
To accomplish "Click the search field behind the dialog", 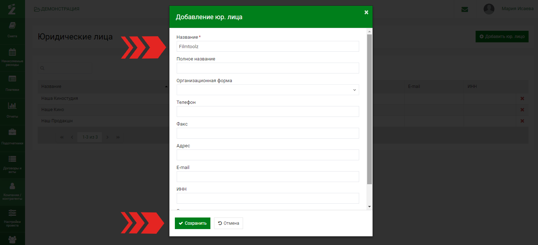I will (65, 68).
